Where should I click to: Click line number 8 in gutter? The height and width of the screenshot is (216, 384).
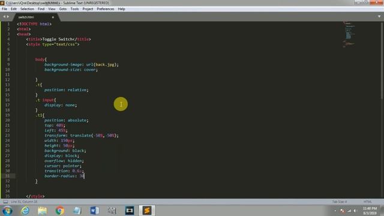8,59
